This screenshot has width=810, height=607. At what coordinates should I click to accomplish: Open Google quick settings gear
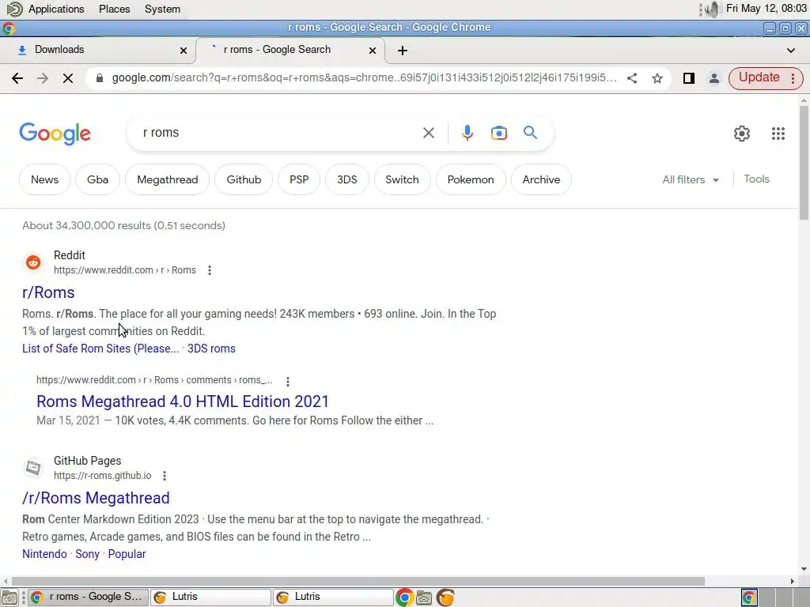742,133
